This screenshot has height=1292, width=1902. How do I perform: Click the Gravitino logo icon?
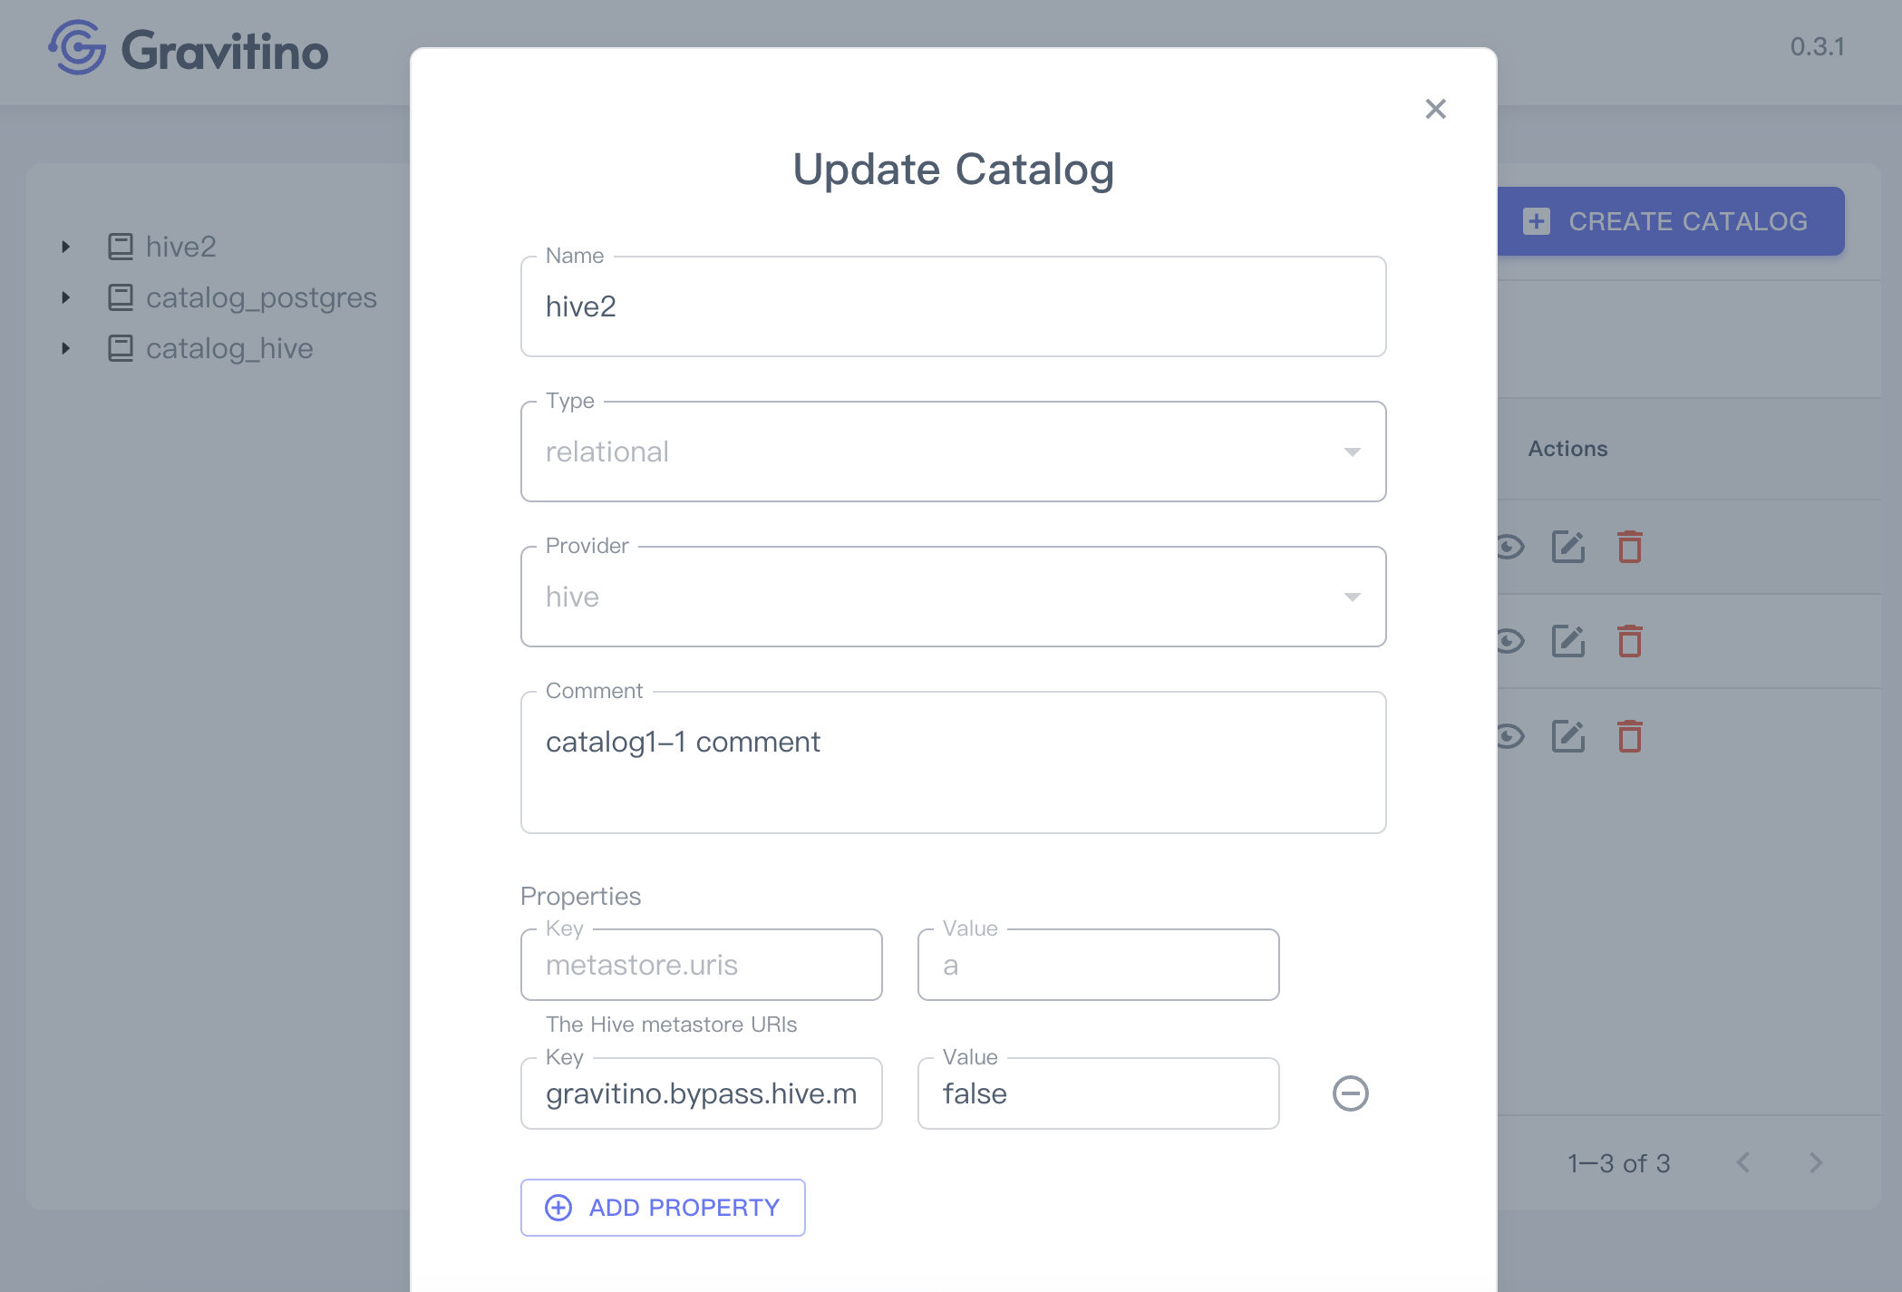(78, 48)
